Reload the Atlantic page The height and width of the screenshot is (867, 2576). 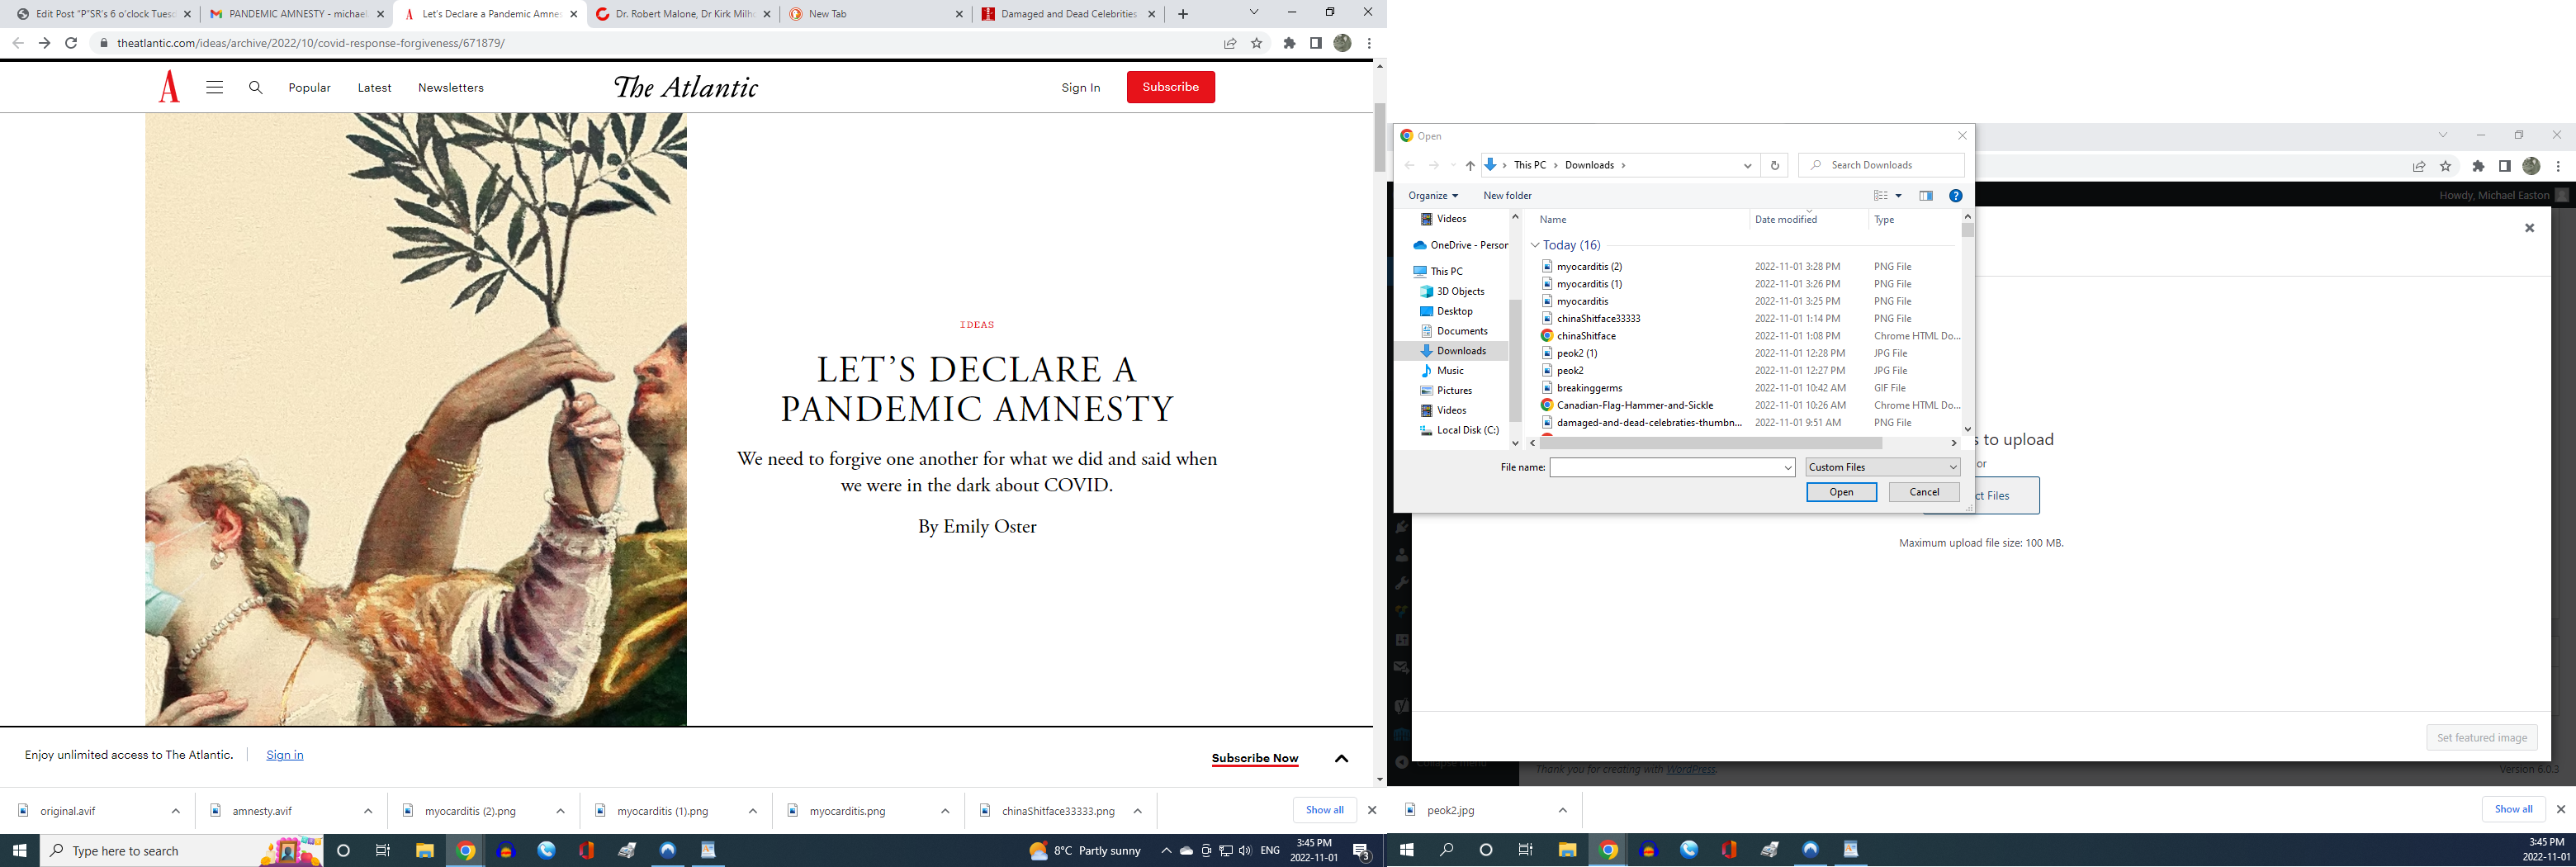pyautogui.click(x=71, y=43)
